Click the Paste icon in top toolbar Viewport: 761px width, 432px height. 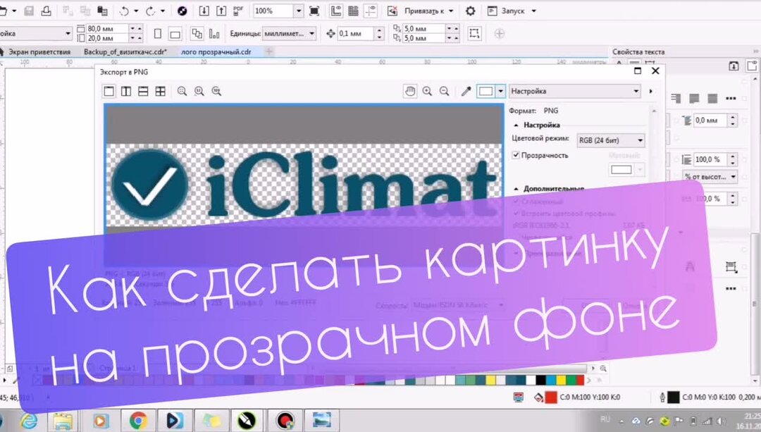(x=102, y=11)
